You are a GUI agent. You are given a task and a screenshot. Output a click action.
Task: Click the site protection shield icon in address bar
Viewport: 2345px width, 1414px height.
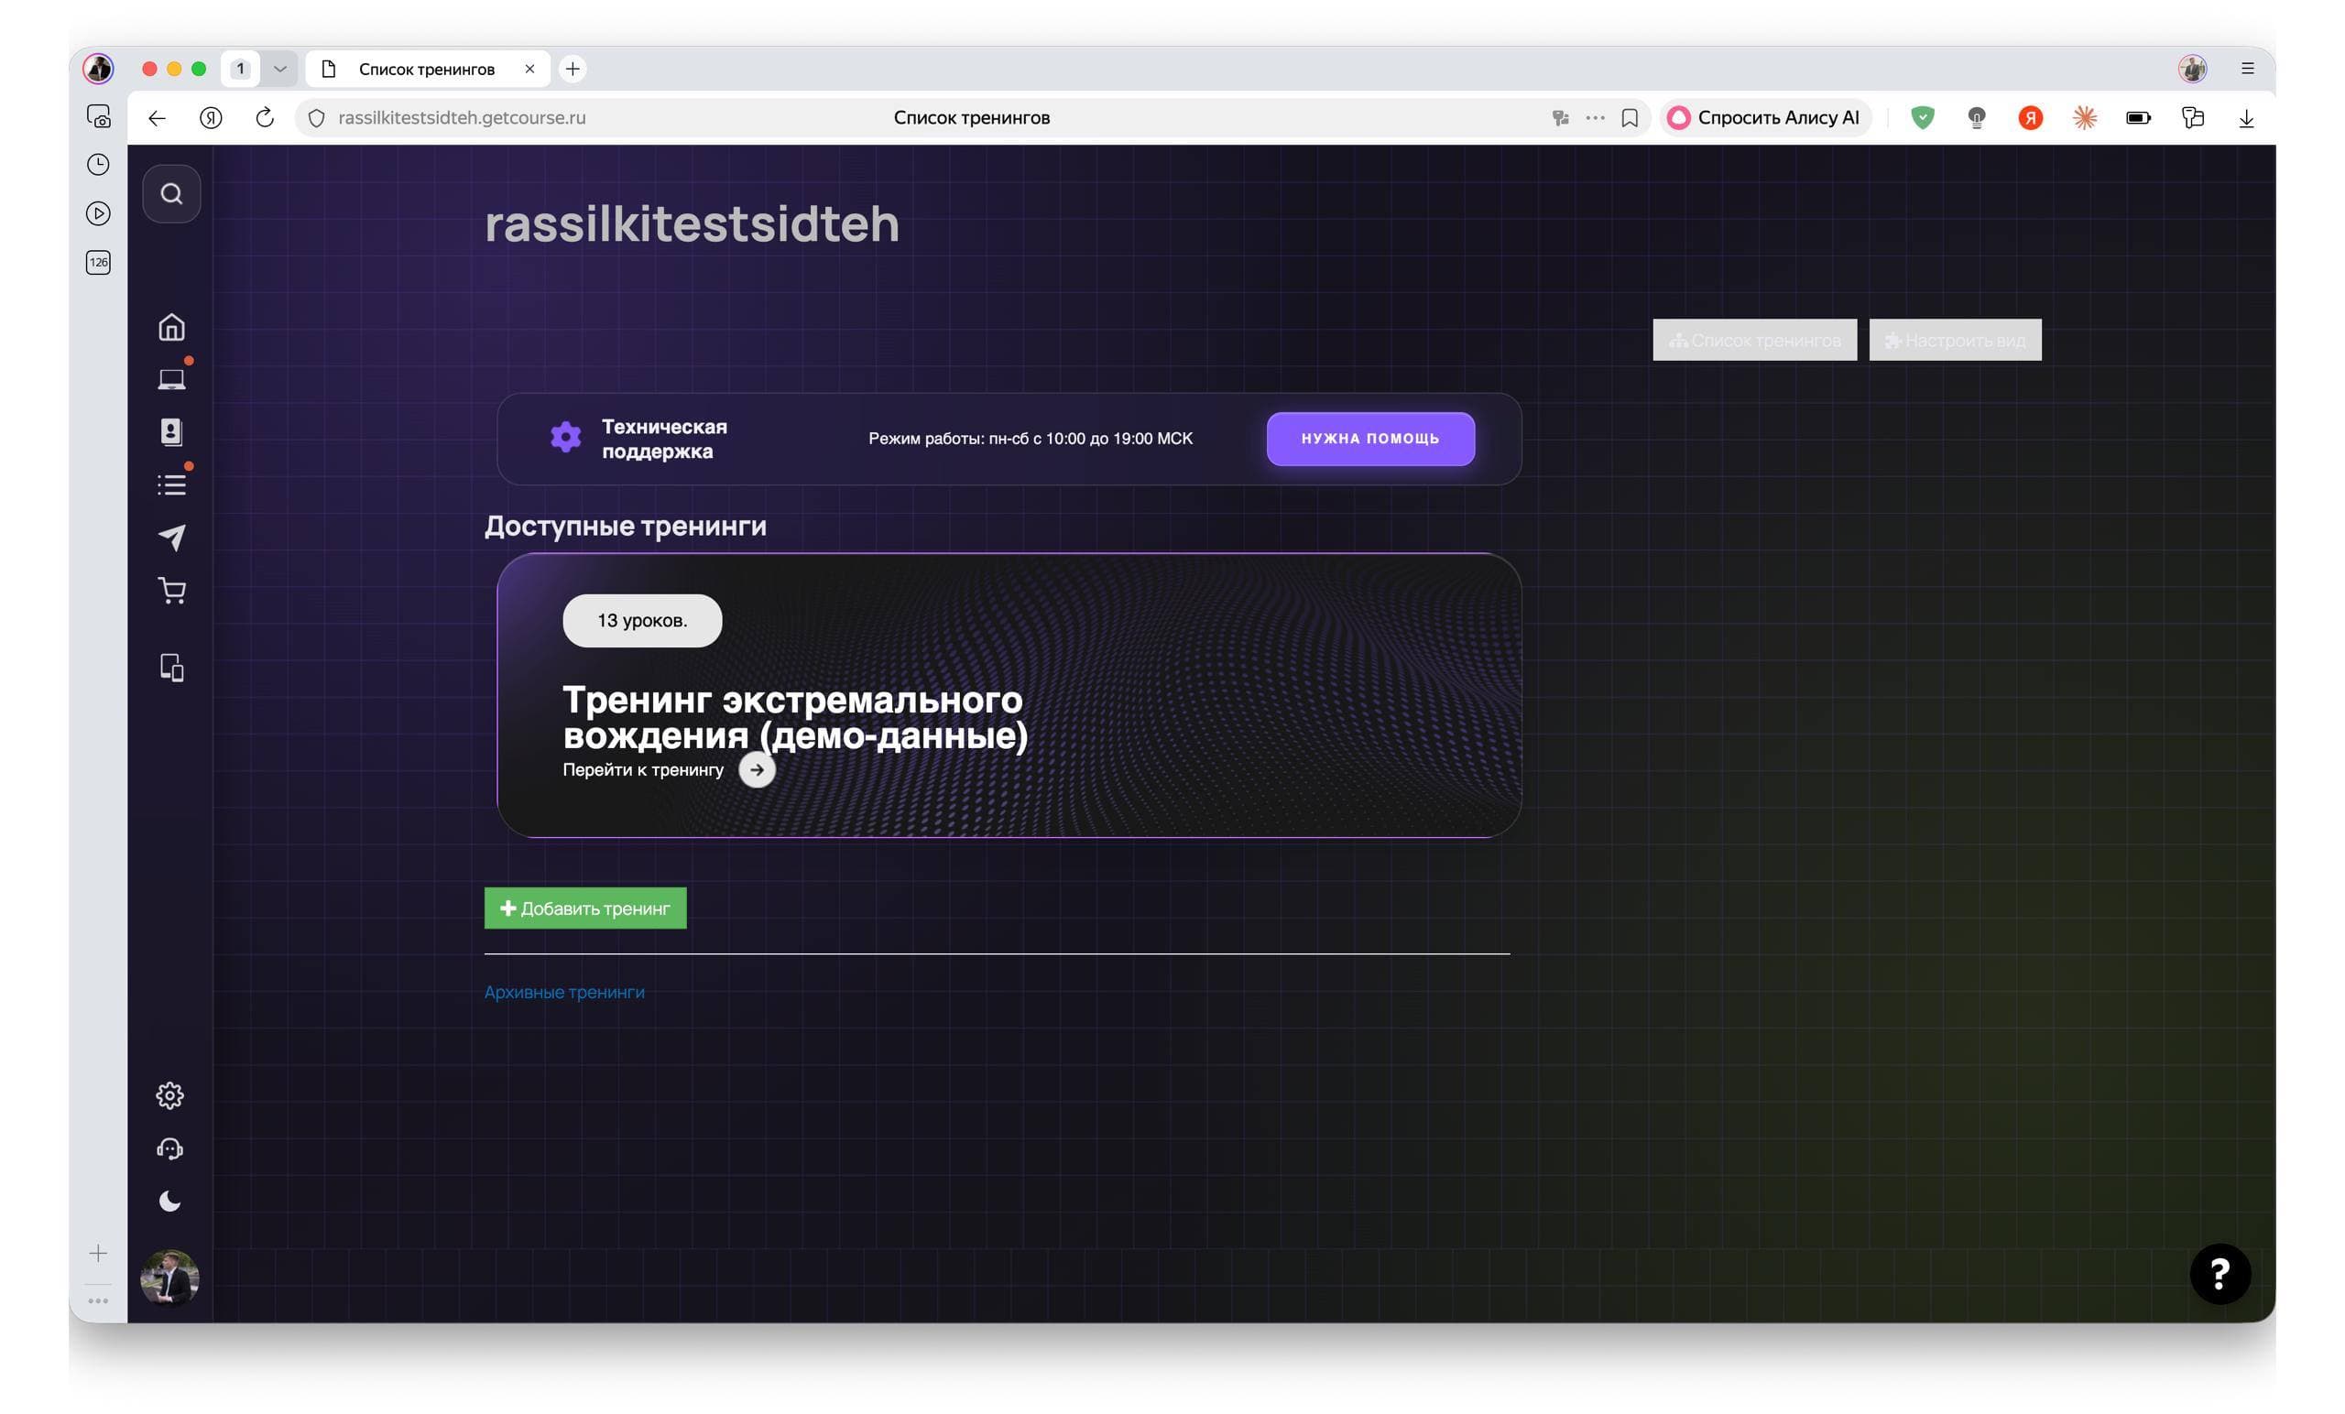click(x=317, y=118)
